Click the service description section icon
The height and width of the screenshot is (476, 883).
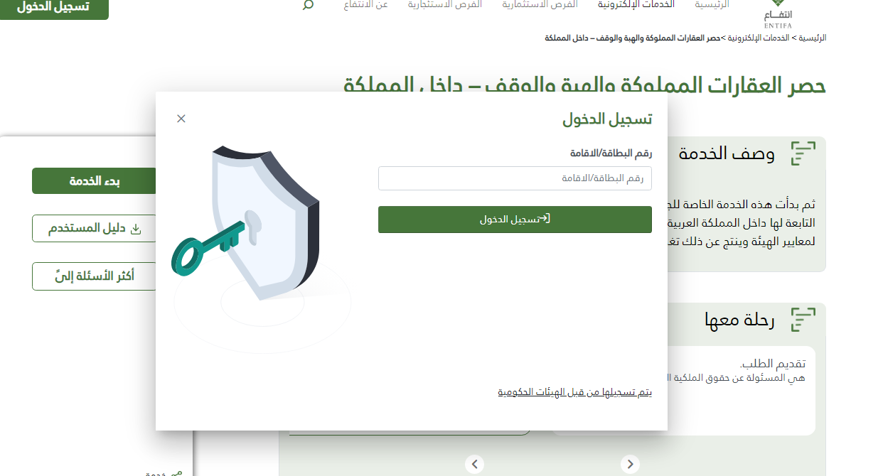click(803, 153)
